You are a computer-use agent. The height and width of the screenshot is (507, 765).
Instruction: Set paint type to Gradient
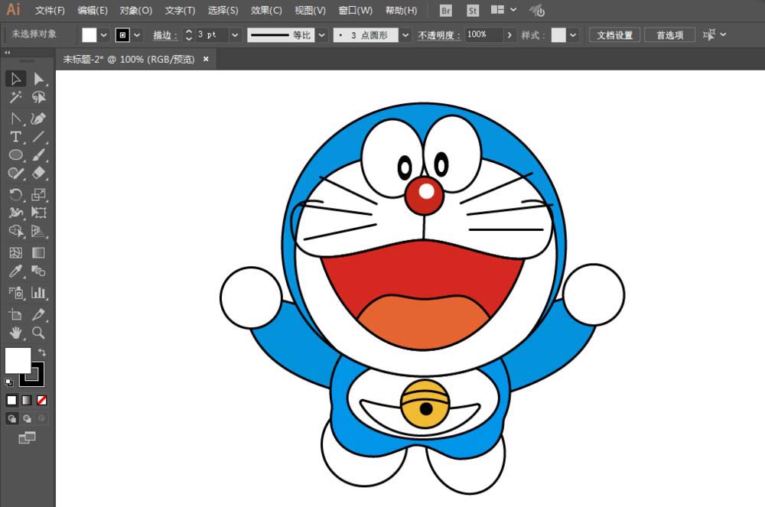tap(27, 400)
